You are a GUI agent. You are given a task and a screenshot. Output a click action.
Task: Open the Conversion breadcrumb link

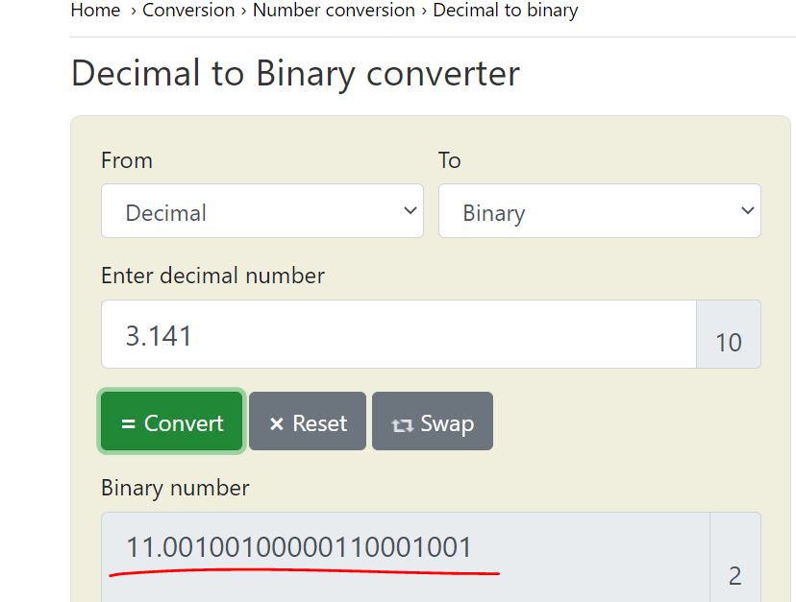(x=188, y=12)
